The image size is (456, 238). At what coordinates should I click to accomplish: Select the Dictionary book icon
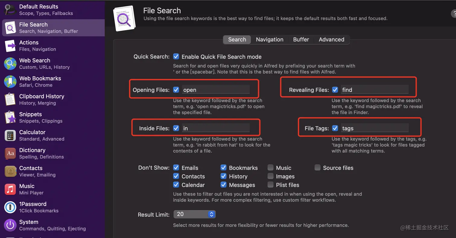[x=10, y=153]
